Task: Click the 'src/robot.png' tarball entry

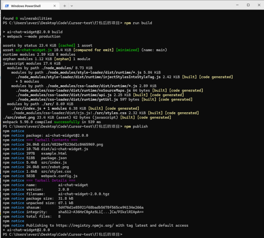Action: (x=55, y=167)
